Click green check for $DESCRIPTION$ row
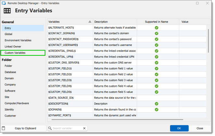 pyautogui.click(x=157, y=104)
